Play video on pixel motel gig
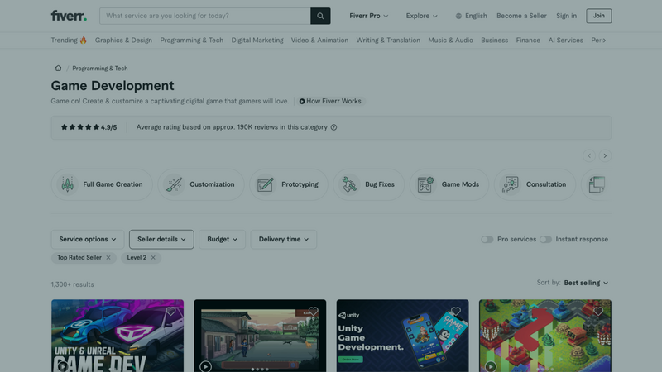 pos(205,366)
